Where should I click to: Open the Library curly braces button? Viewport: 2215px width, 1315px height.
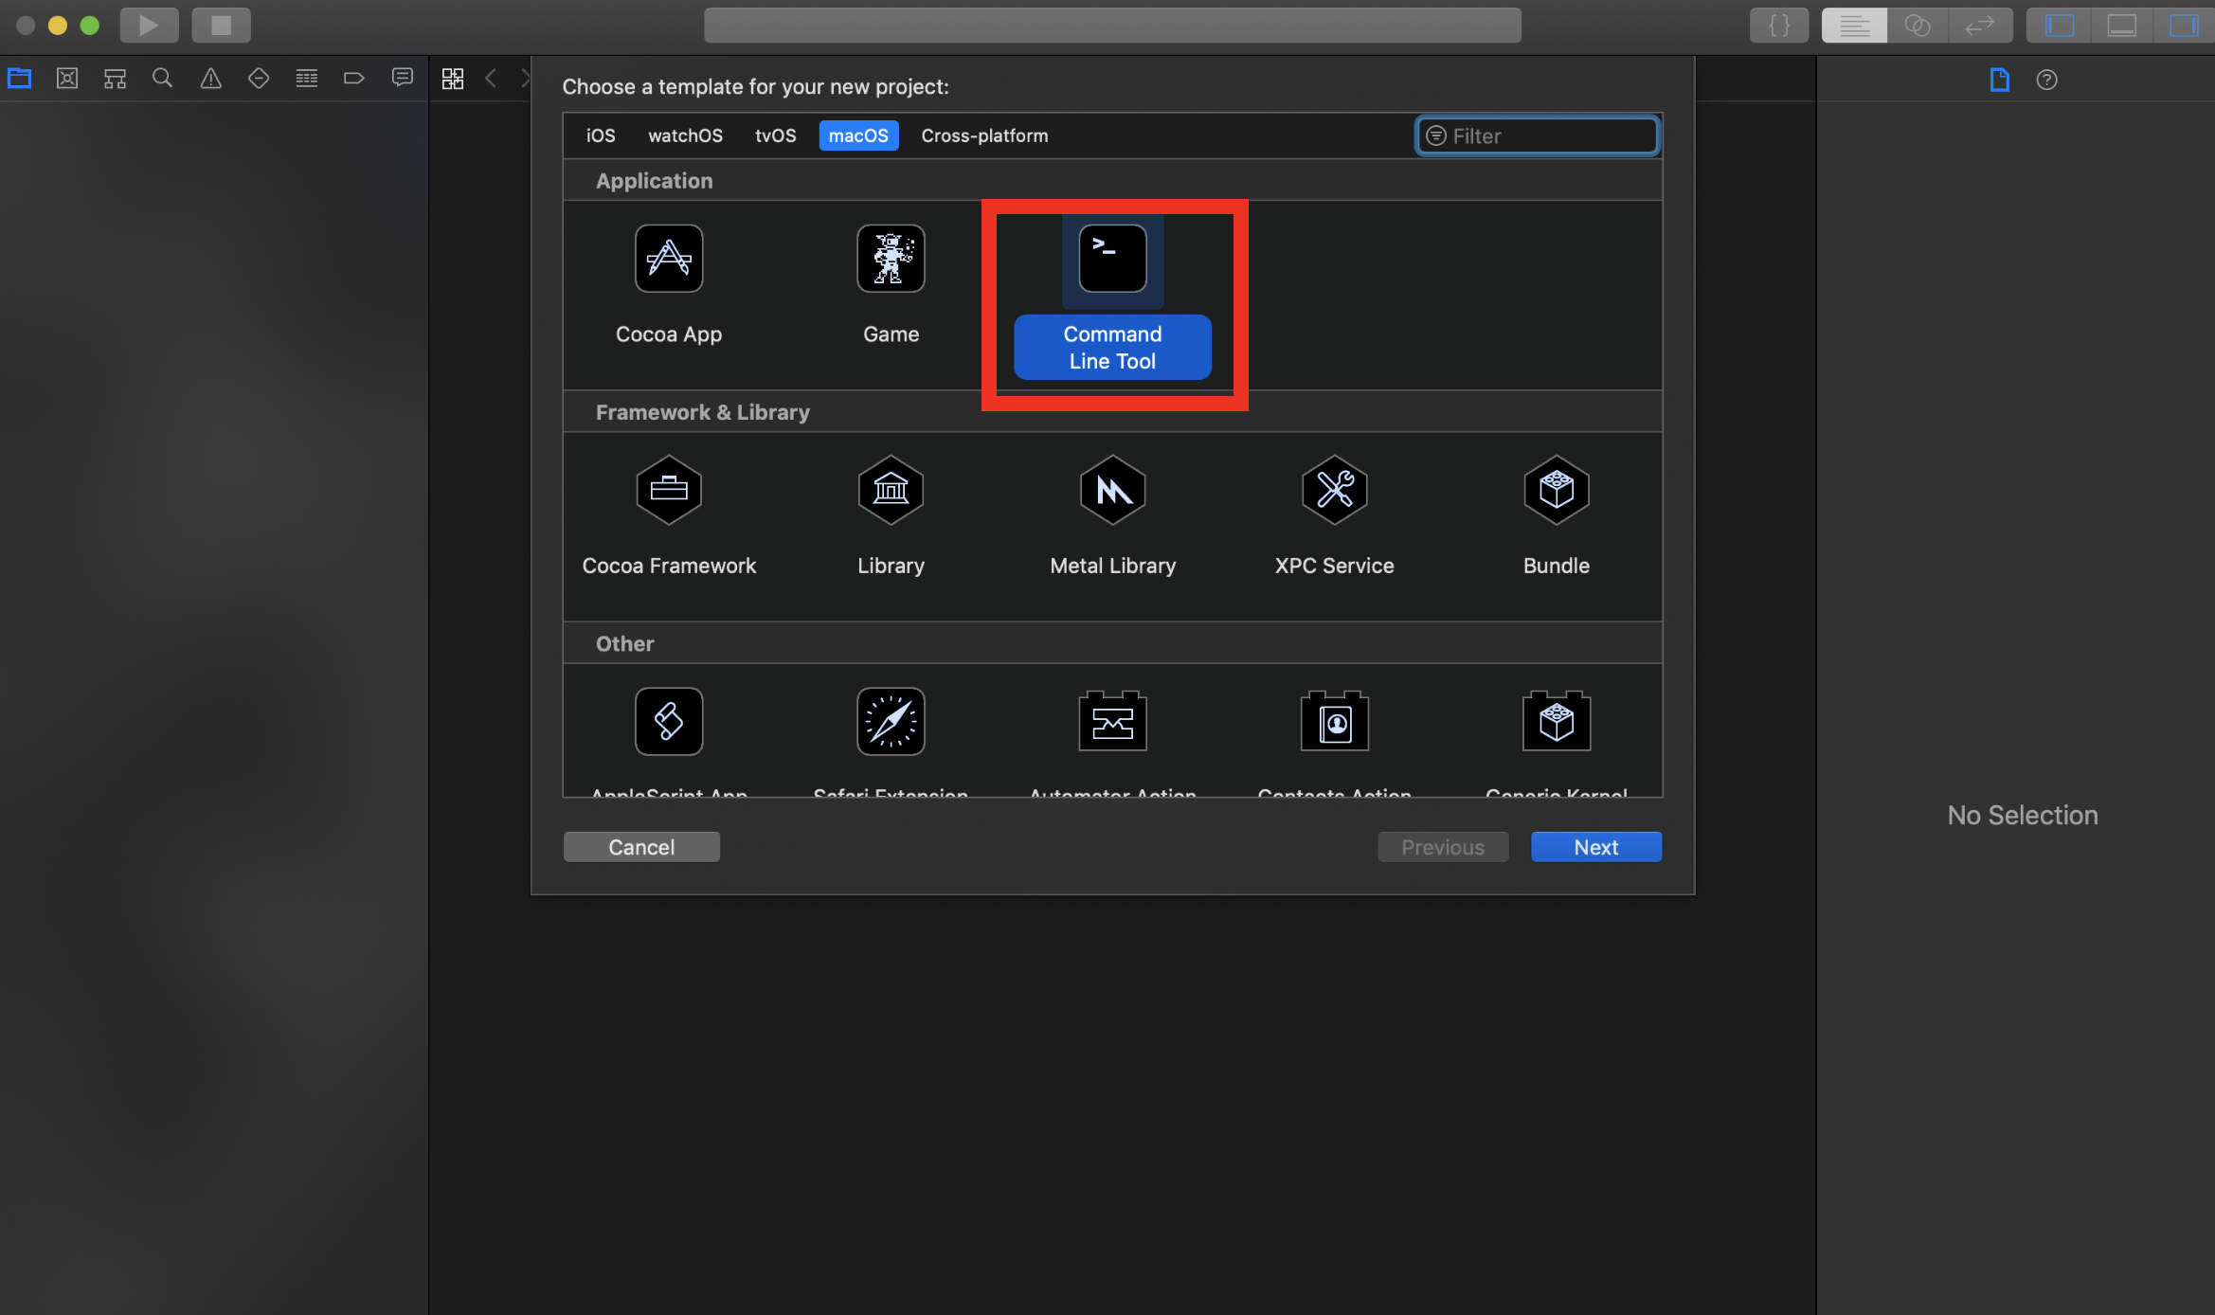point(1779,26)
